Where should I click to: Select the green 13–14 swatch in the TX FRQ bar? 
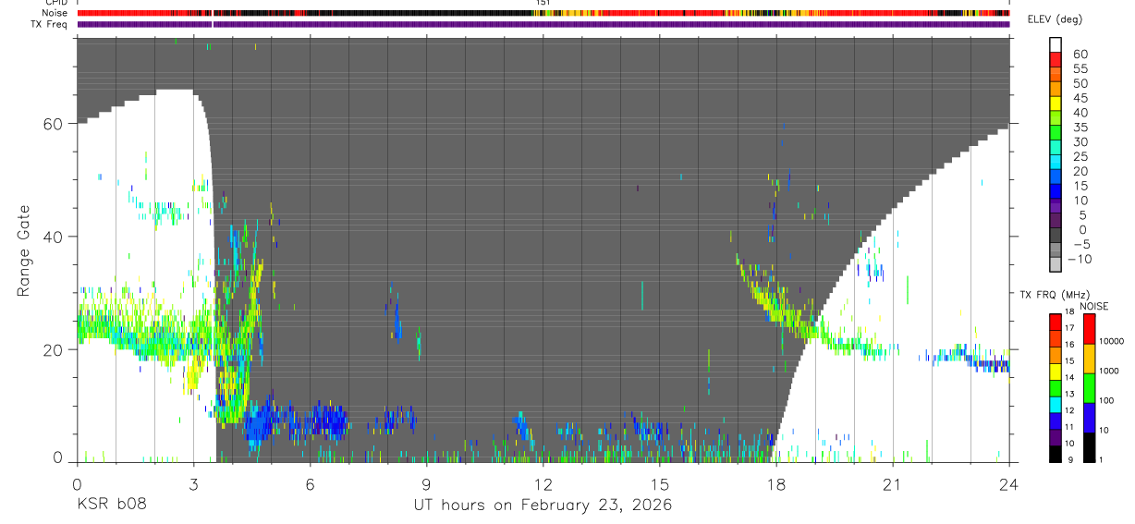point(1056,388)
